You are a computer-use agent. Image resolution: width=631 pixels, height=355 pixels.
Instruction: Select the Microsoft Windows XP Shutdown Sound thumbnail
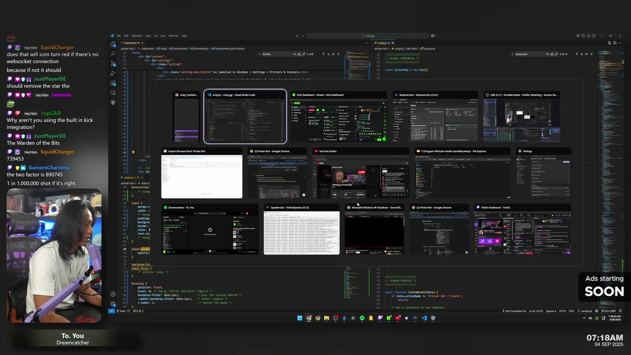tap(375, 229)
